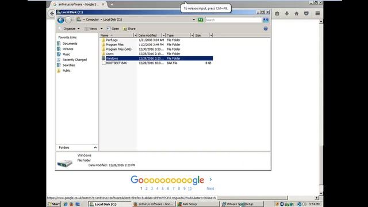Open Recently Changed in Favorite Links
368x207 pixels.
(75, 60)
